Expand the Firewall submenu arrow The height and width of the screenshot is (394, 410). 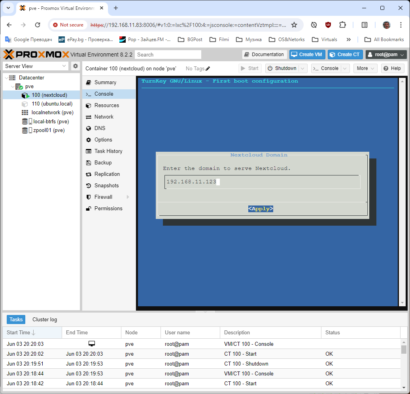tap(128, 197)
